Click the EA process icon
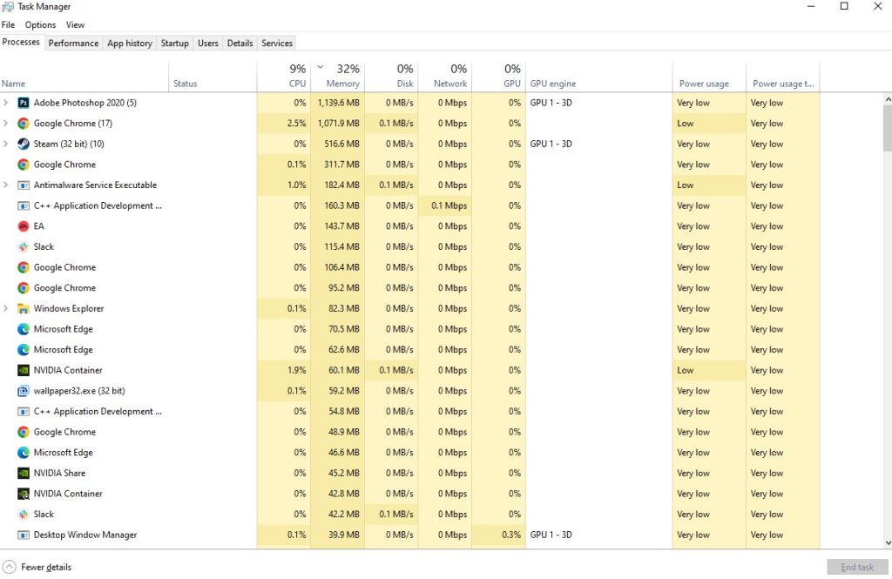The height and width of the screenshot is (579, 892). point(24,226)
